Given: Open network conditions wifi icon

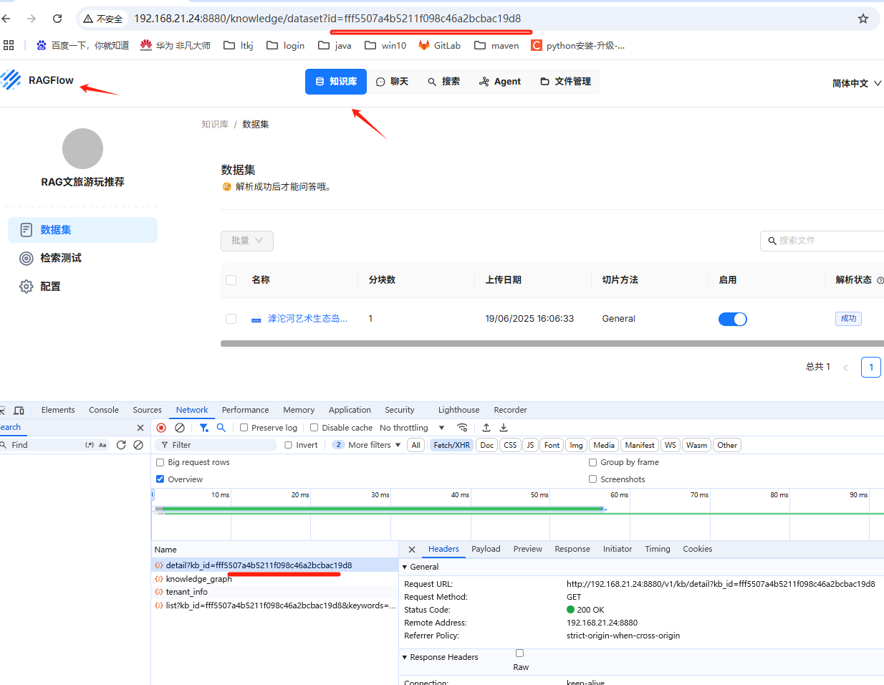Looking at the screenshot, I should click(x=462, y=428).
